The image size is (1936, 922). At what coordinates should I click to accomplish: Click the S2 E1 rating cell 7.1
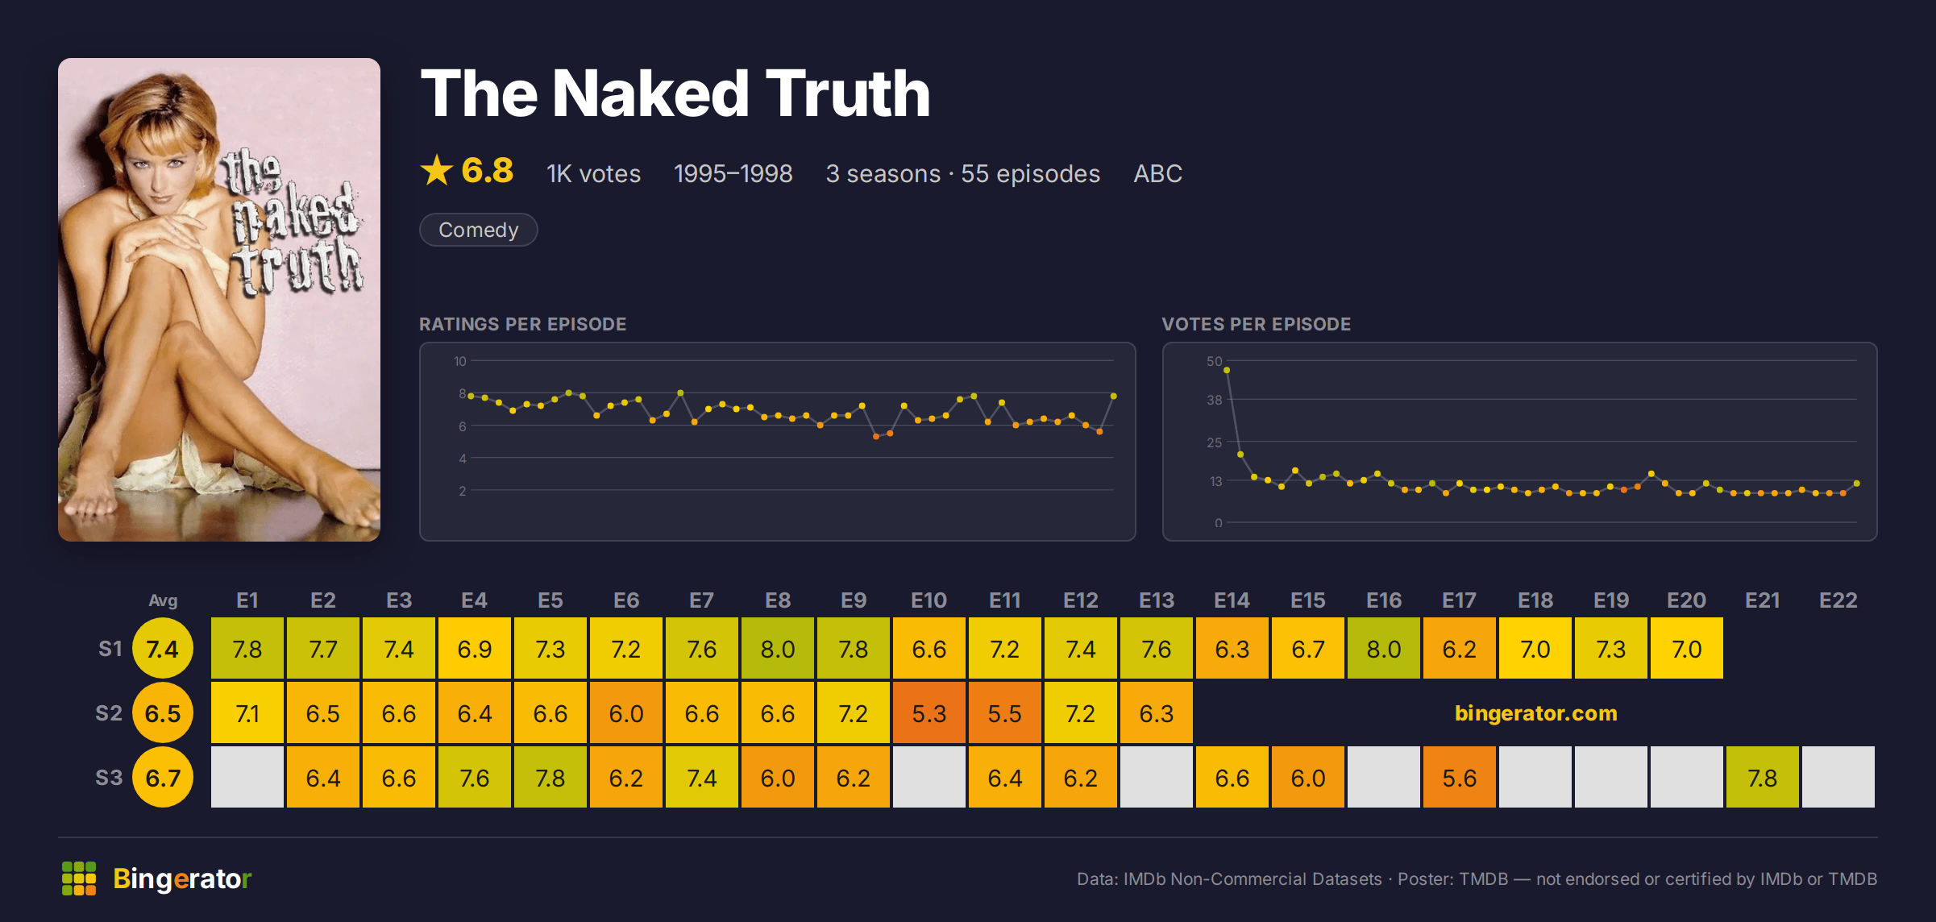coord(247,713)
